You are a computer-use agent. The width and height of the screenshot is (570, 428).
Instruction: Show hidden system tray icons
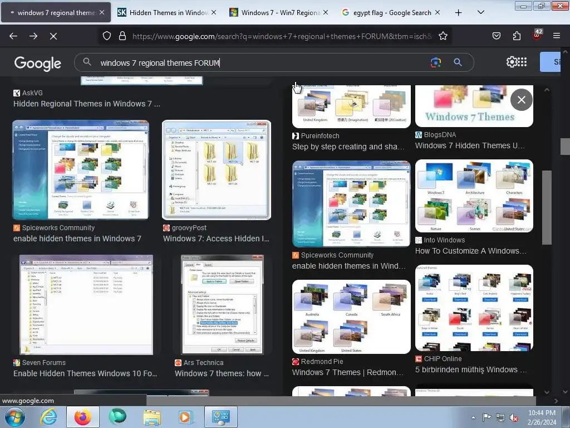473,417
